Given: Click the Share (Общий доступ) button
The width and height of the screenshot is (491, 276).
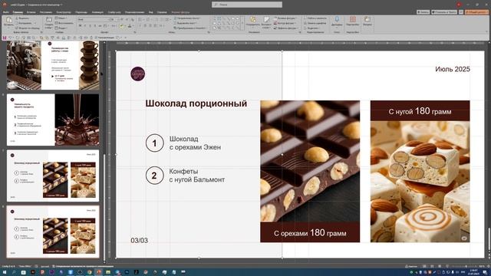Looking at the screenshot, I should [x=476, y=12].
